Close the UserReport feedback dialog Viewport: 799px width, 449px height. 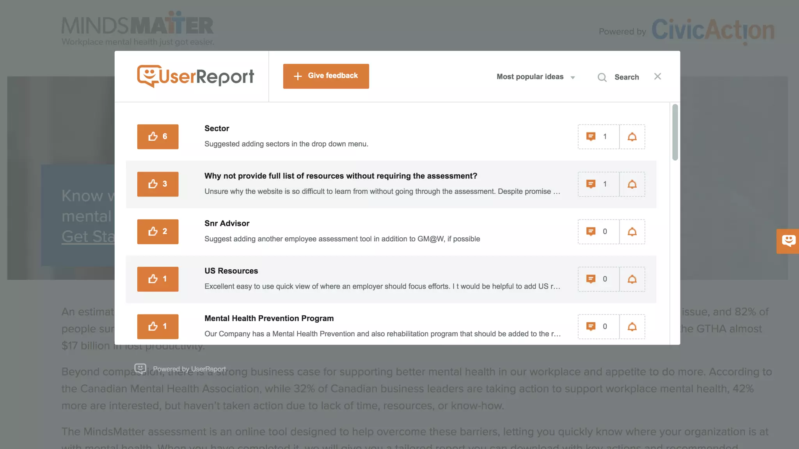(657, 76)
